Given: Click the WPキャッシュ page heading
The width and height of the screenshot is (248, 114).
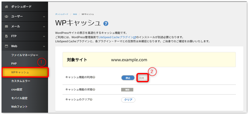Looking at the screenshot, I should tap(78, 23).
